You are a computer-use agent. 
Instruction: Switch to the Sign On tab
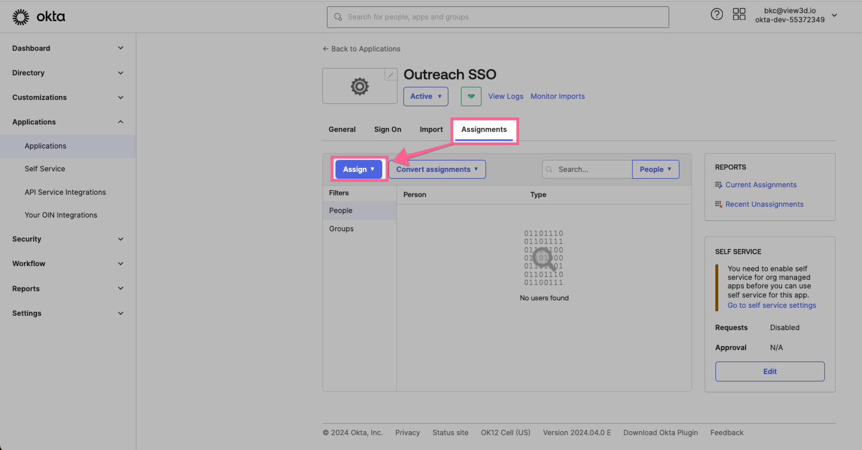(388, 130)
